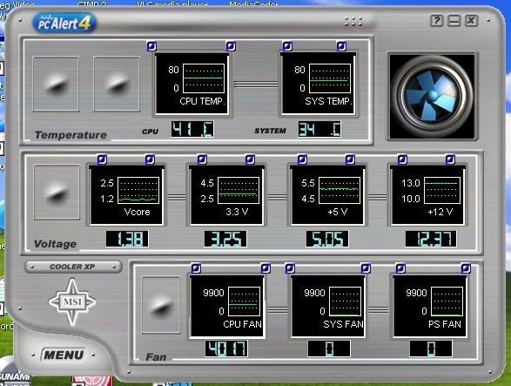
Task: Toggle the Voltage panel knob
Action: click(57, 192)
